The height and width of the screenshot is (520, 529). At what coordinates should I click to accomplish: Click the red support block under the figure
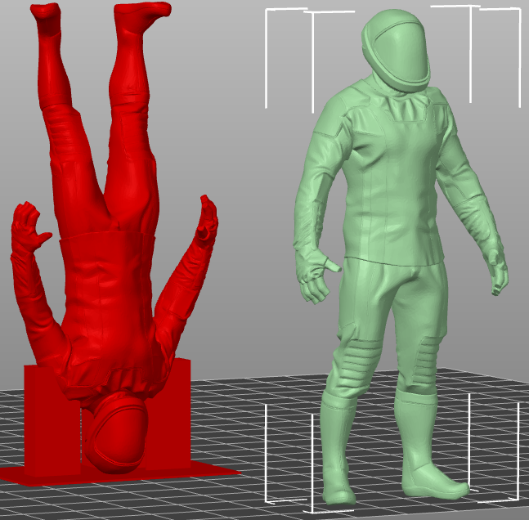point(51,422)
